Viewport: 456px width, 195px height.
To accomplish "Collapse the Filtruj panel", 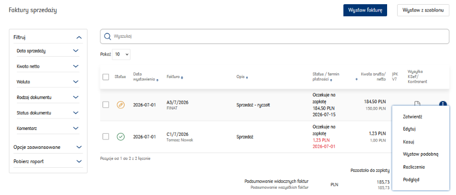I will click(79, 37).
